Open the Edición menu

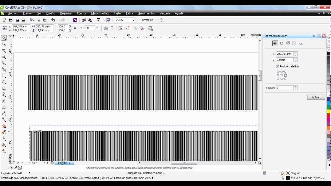tap(28, 13)
